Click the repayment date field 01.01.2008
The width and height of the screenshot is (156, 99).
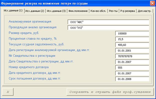(132, 79)
